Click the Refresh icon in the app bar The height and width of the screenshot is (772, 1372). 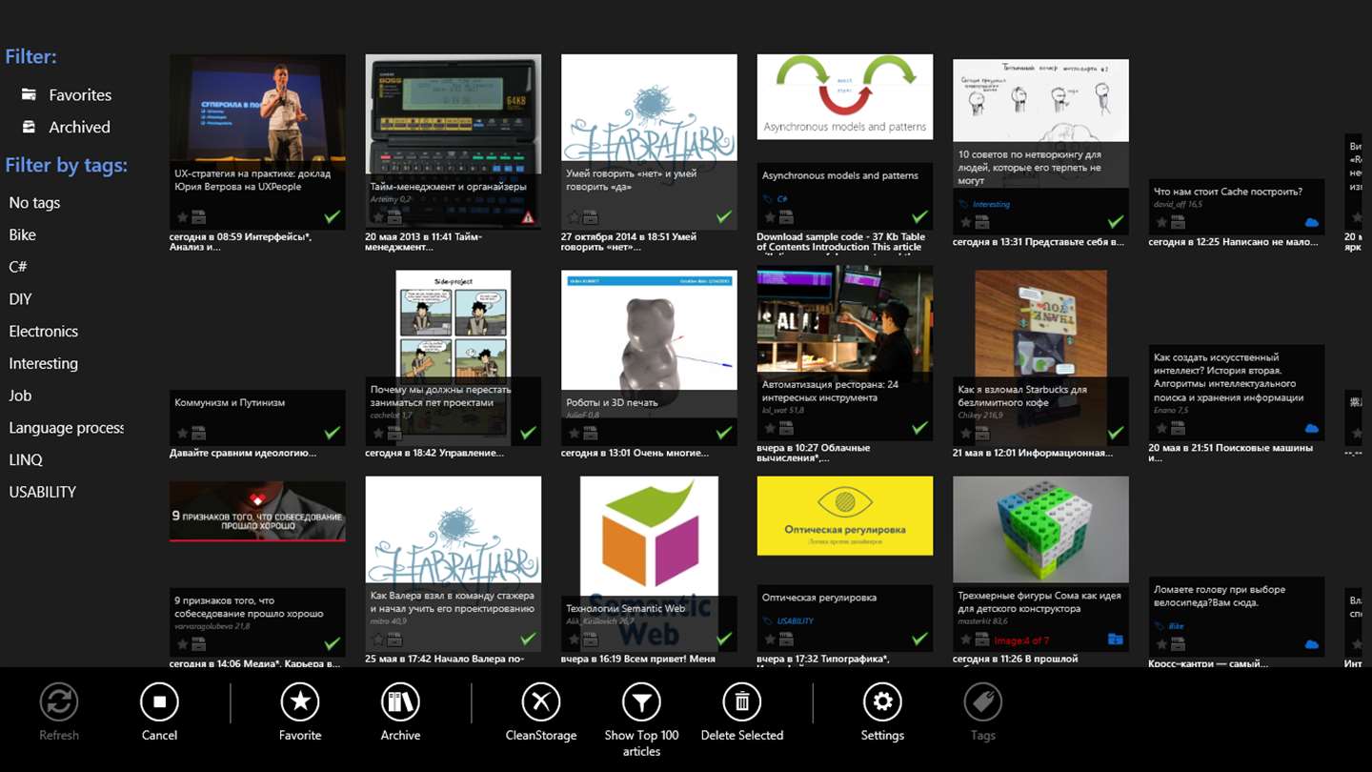(x=59, y=703)
